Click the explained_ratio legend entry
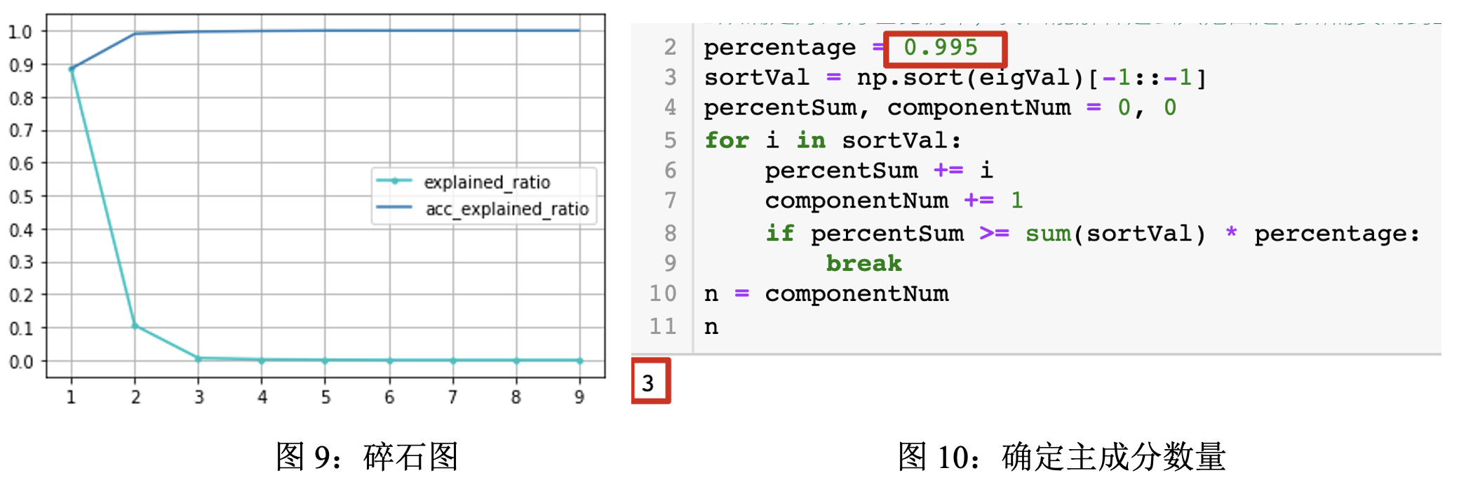1459x487 pixels. (x=487, y=182)
